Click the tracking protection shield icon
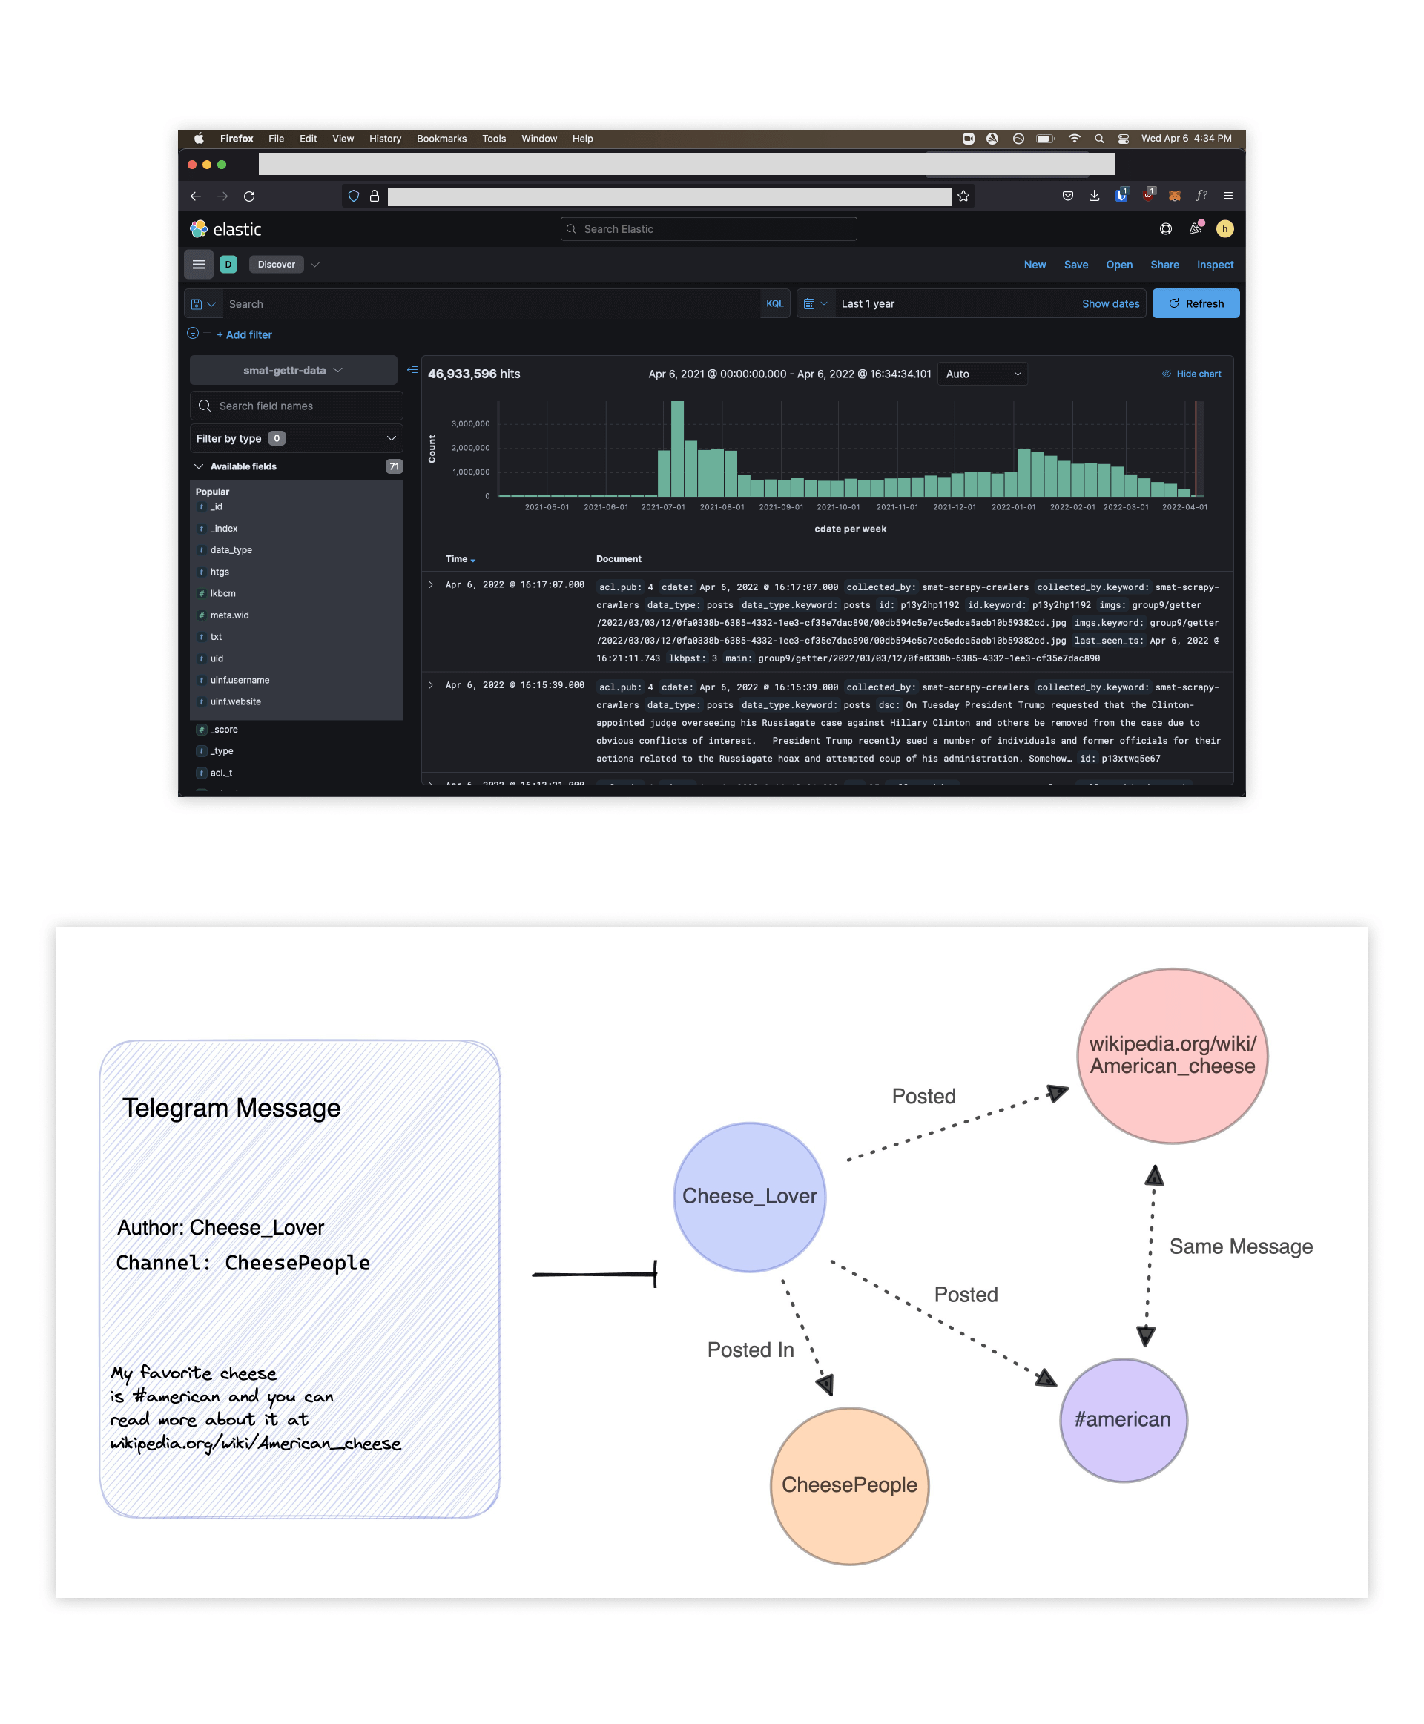Screen dimensions: 1424x1724 (354, 196)
